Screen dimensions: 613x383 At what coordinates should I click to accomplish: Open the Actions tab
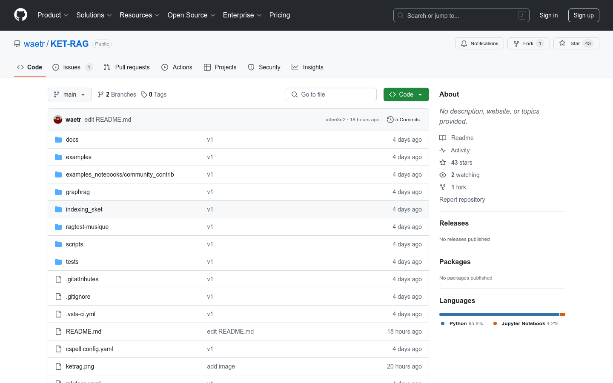point(177,67)
